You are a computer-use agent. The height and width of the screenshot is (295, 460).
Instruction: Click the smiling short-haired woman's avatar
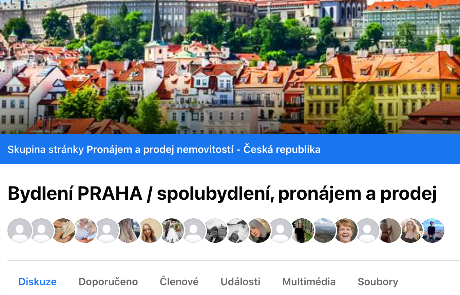point(346,231)
